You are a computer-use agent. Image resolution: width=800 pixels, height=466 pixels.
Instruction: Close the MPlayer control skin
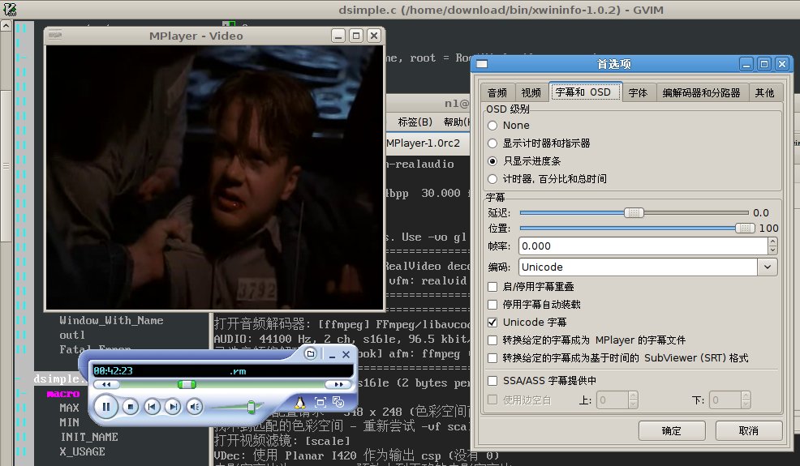(346, 354)
